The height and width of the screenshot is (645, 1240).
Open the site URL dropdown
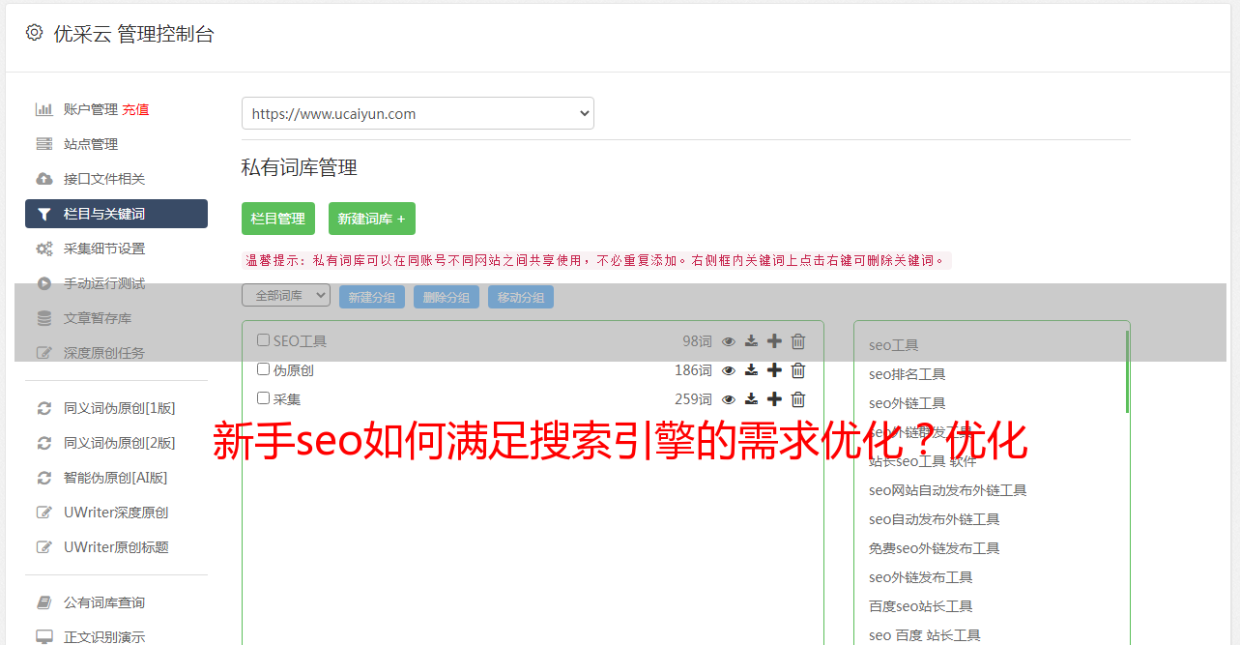click(418, 113)
